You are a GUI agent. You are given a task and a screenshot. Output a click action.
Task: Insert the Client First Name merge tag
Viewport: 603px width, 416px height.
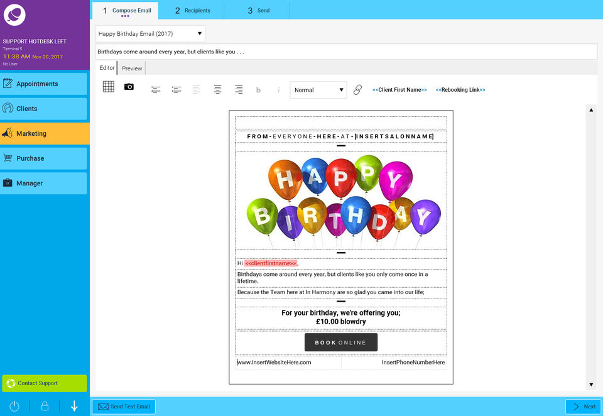pos(399,90)
